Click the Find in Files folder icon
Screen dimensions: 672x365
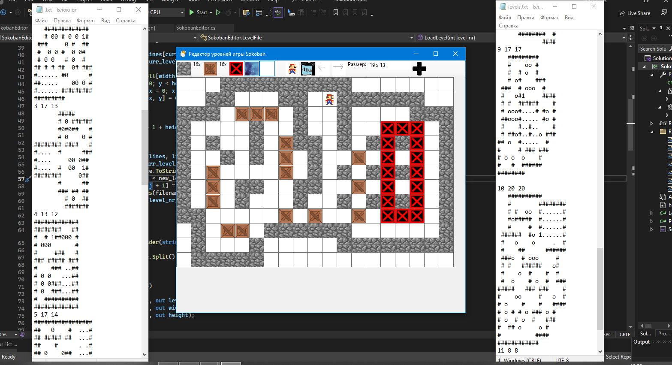(246, 12)
